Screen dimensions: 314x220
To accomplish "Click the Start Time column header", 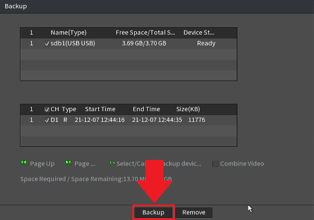I will tap(100, 109).
